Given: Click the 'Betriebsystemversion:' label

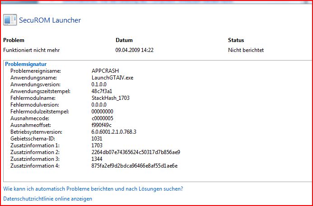Looking at the screenshot, I should (36, 132).
